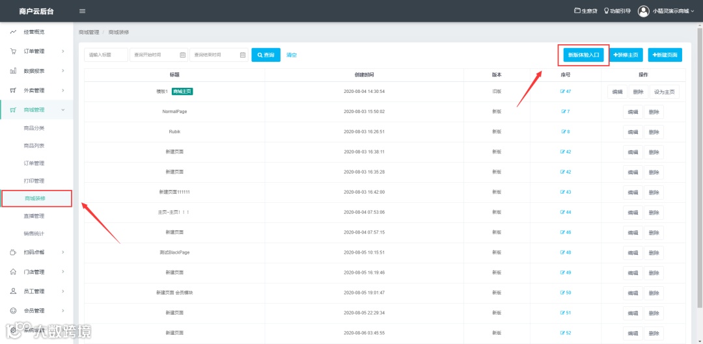Click edit-order icon beside serial number 43
Image resolution: width=703 pixels, height=344 pixels.
[562, 192]
